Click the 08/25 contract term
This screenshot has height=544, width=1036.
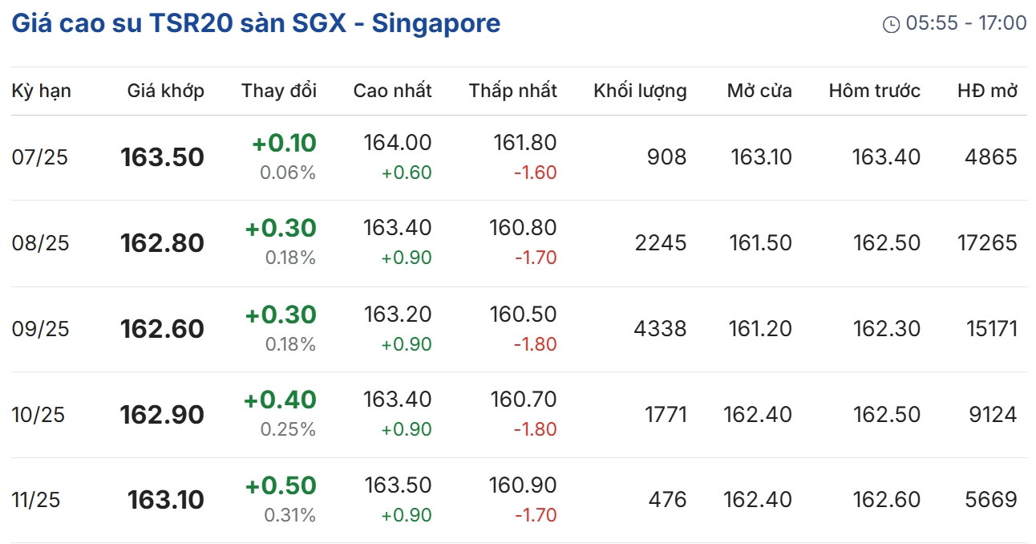40,243
